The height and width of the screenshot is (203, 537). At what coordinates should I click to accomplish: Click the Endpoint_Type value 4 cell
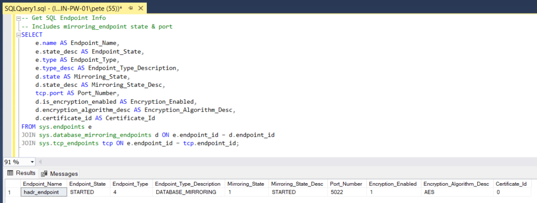[x=132, y=192]
